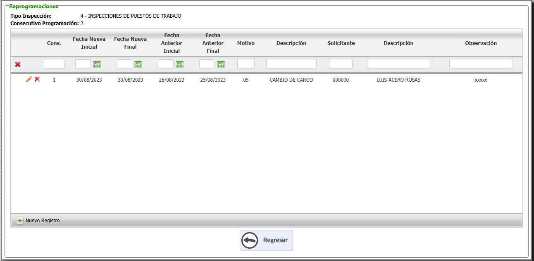
Task: Focus the Fecha Anterior Inicial filter field
Action: coord(166,64)
